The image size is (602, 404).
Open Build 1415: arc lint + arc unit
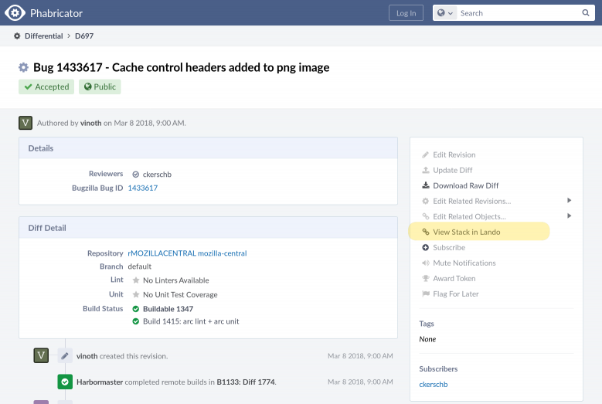coord(191,321)
